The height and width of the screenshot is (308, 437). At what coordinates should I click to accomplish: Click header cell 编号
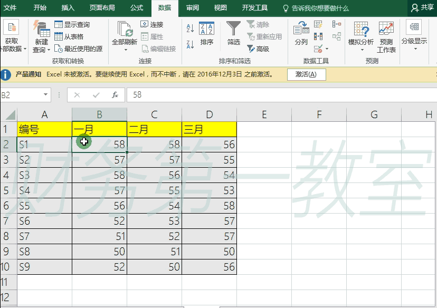pos(44,129)
